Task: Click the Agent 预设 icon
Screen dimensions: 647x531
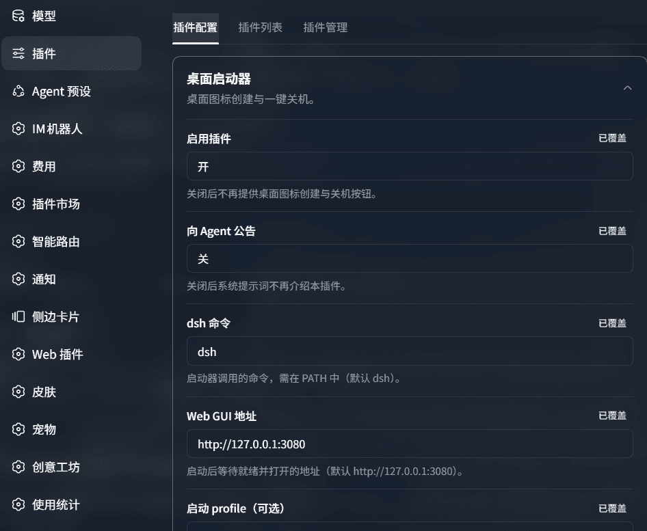Action: pyautogui.click(x=18, y=91)
